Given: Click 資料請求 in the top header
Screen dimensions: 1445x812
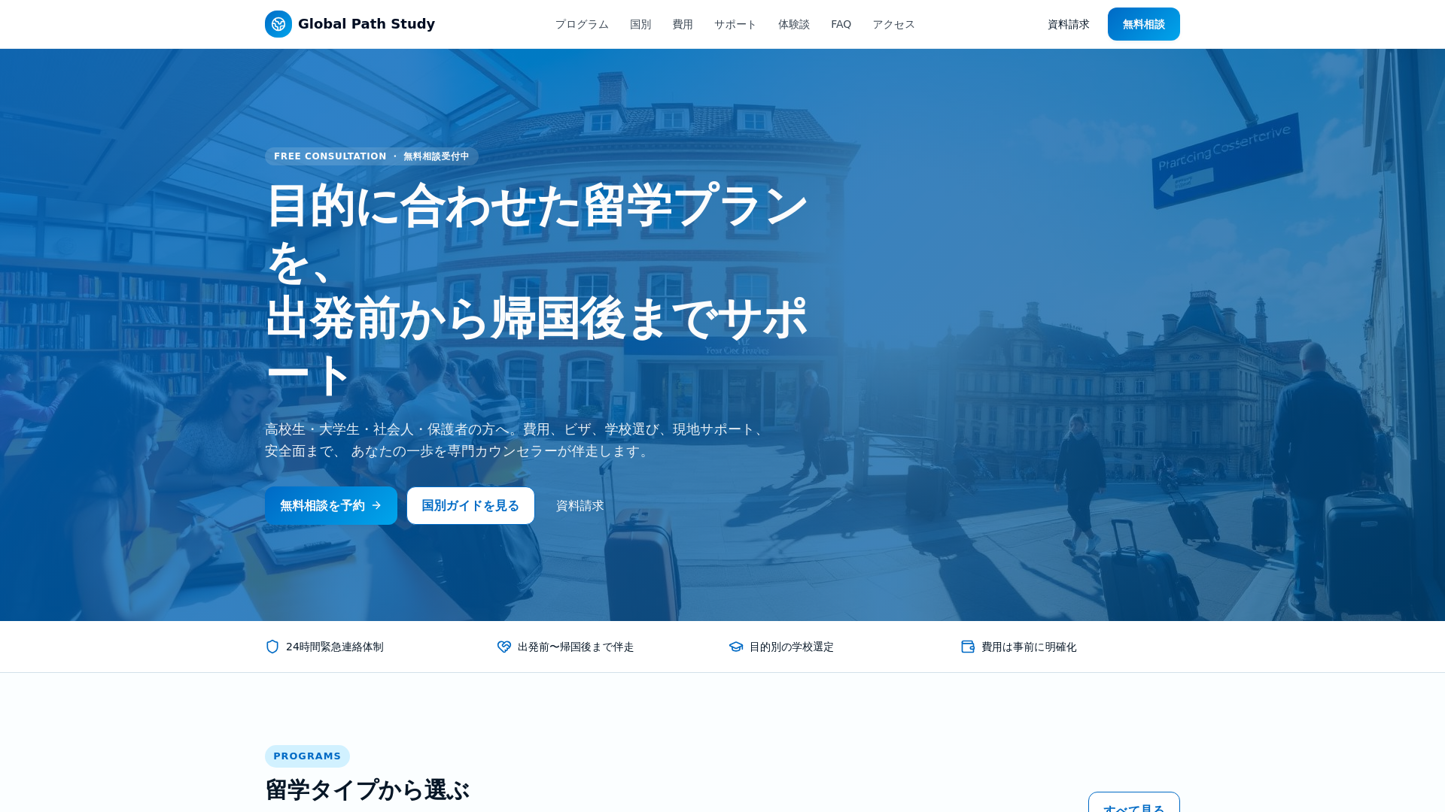Looking at the screenshot, I should point(1069,24).
